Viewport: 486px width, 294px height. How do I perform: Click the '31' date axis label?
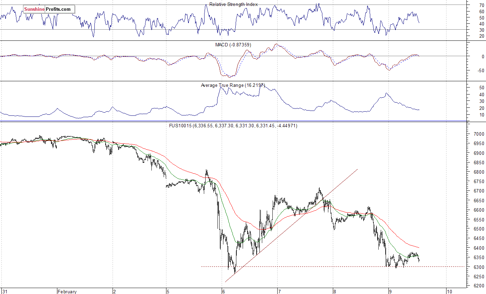5,291
